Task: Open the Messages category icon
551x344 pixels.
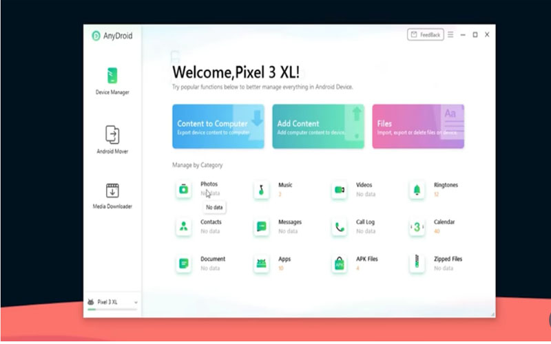Action: click(262, 227)
